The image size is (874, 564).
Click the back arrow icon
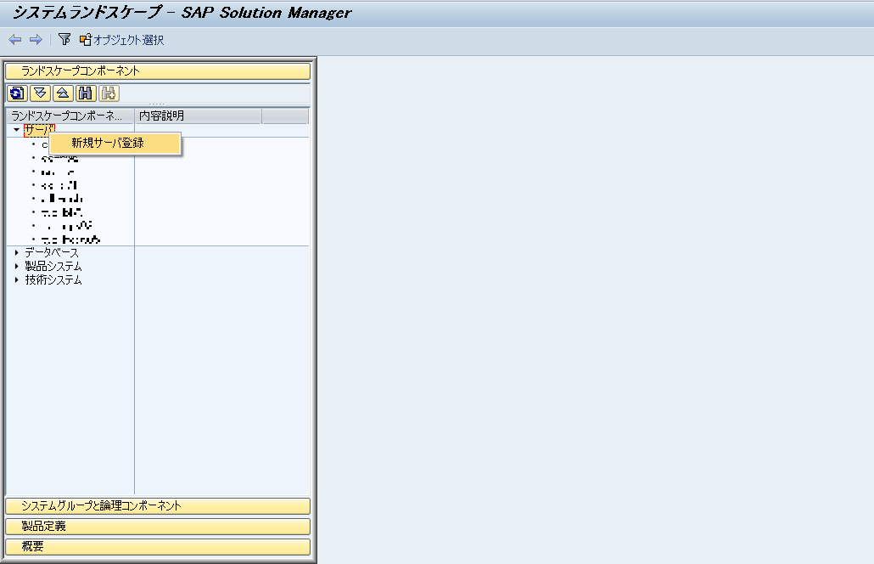(x=15, y=40)
